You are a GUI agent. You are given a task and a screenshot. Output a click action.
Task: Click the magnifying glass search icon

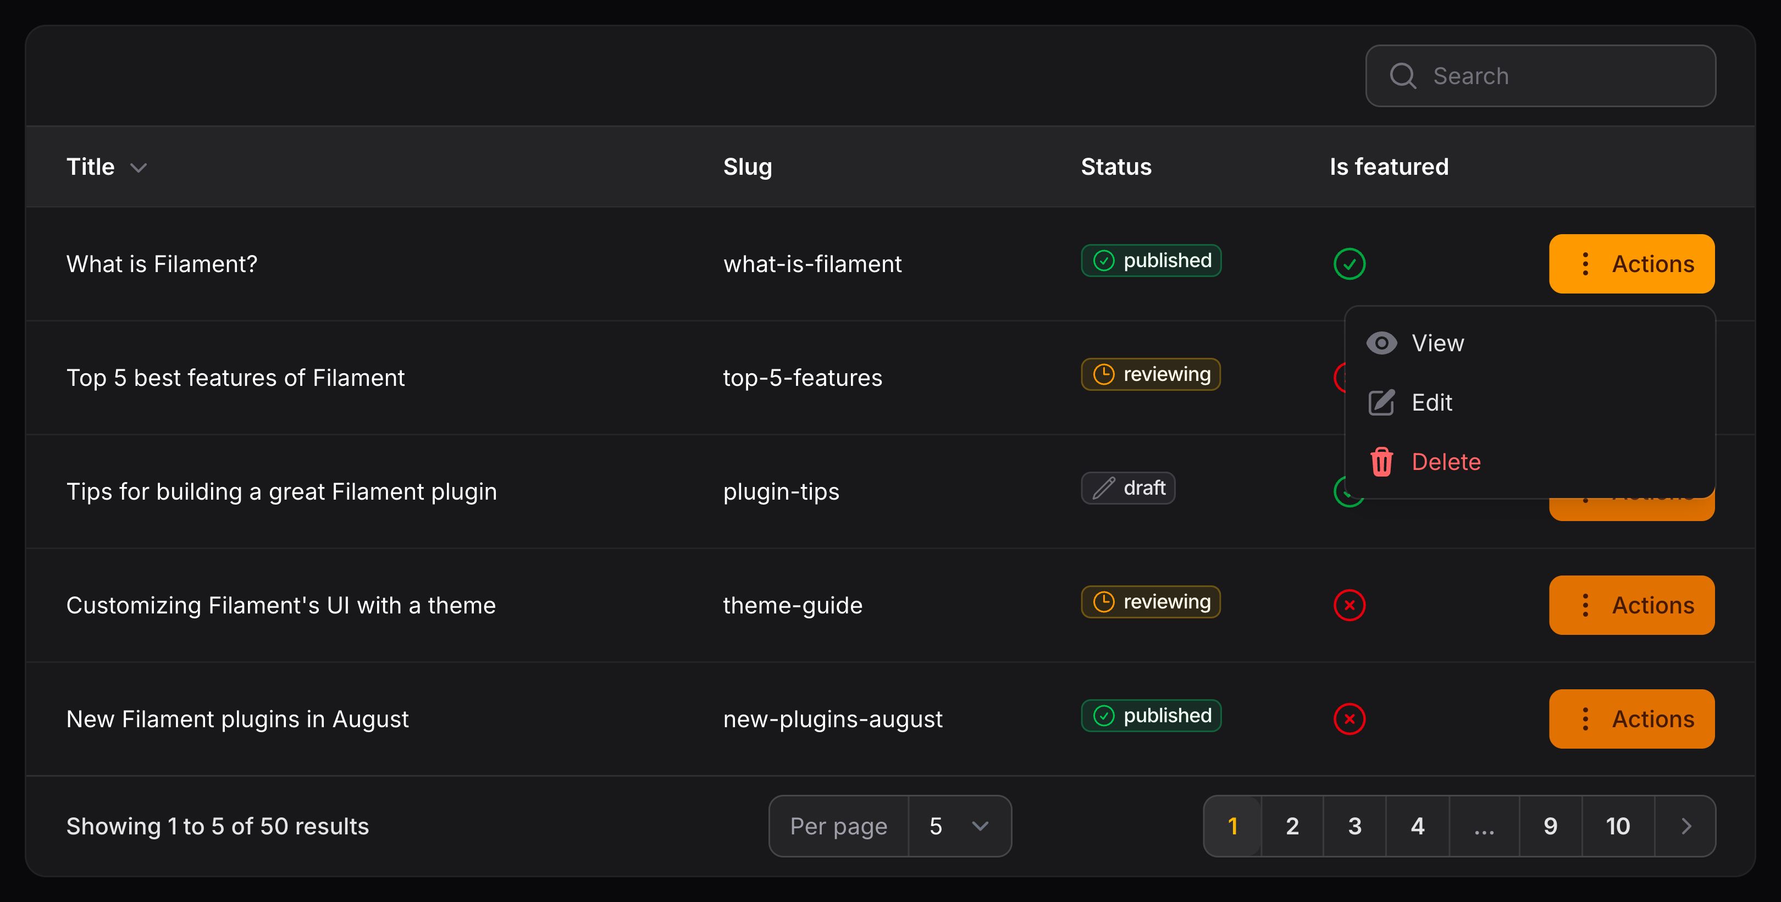[1402, 76]
